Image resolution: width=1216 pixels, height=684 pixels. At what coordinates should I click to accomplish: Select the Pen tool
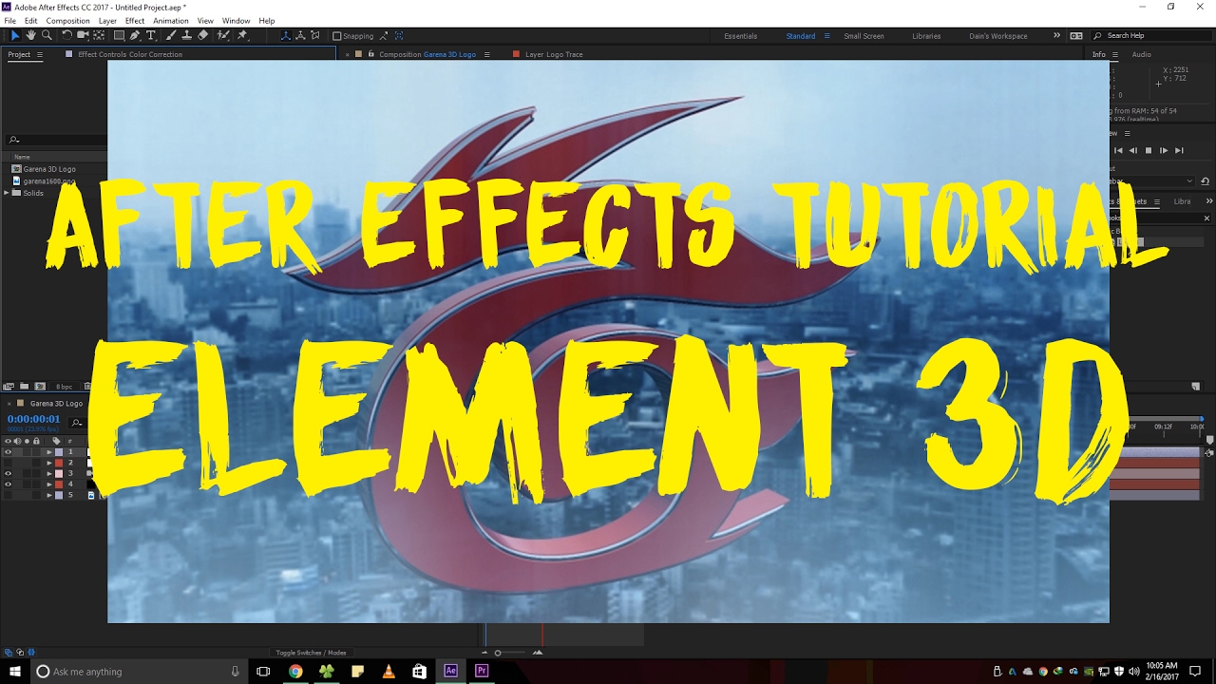(x=135, y=35)
